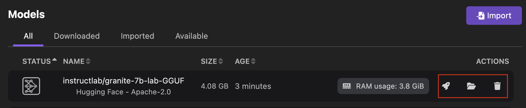Screen dimensions: 526x108
Task: Click the Models page heading
Action: click(x=26, y=14)
